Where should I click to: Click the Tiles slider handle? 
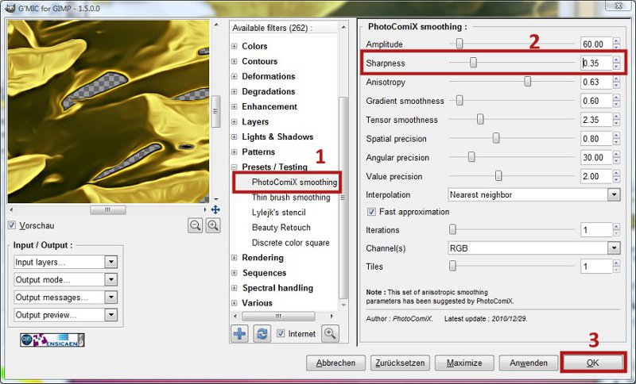[452, 266]
